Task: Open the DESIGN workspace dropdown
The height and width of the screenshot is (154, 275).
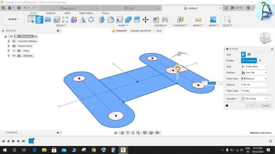Action: point(13,19)
